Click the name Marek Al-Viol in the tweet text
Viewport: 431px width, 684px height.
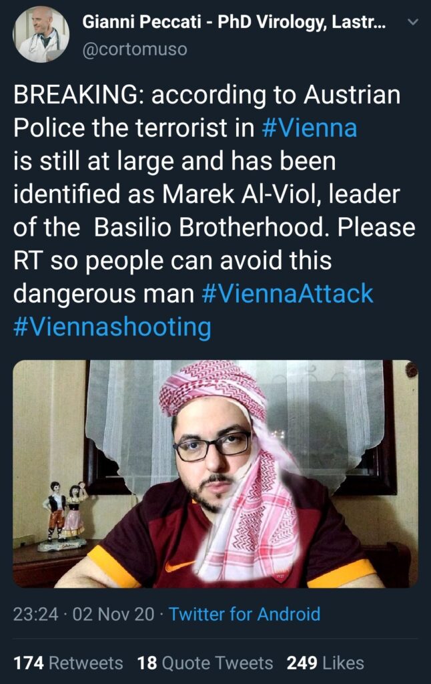242,194
